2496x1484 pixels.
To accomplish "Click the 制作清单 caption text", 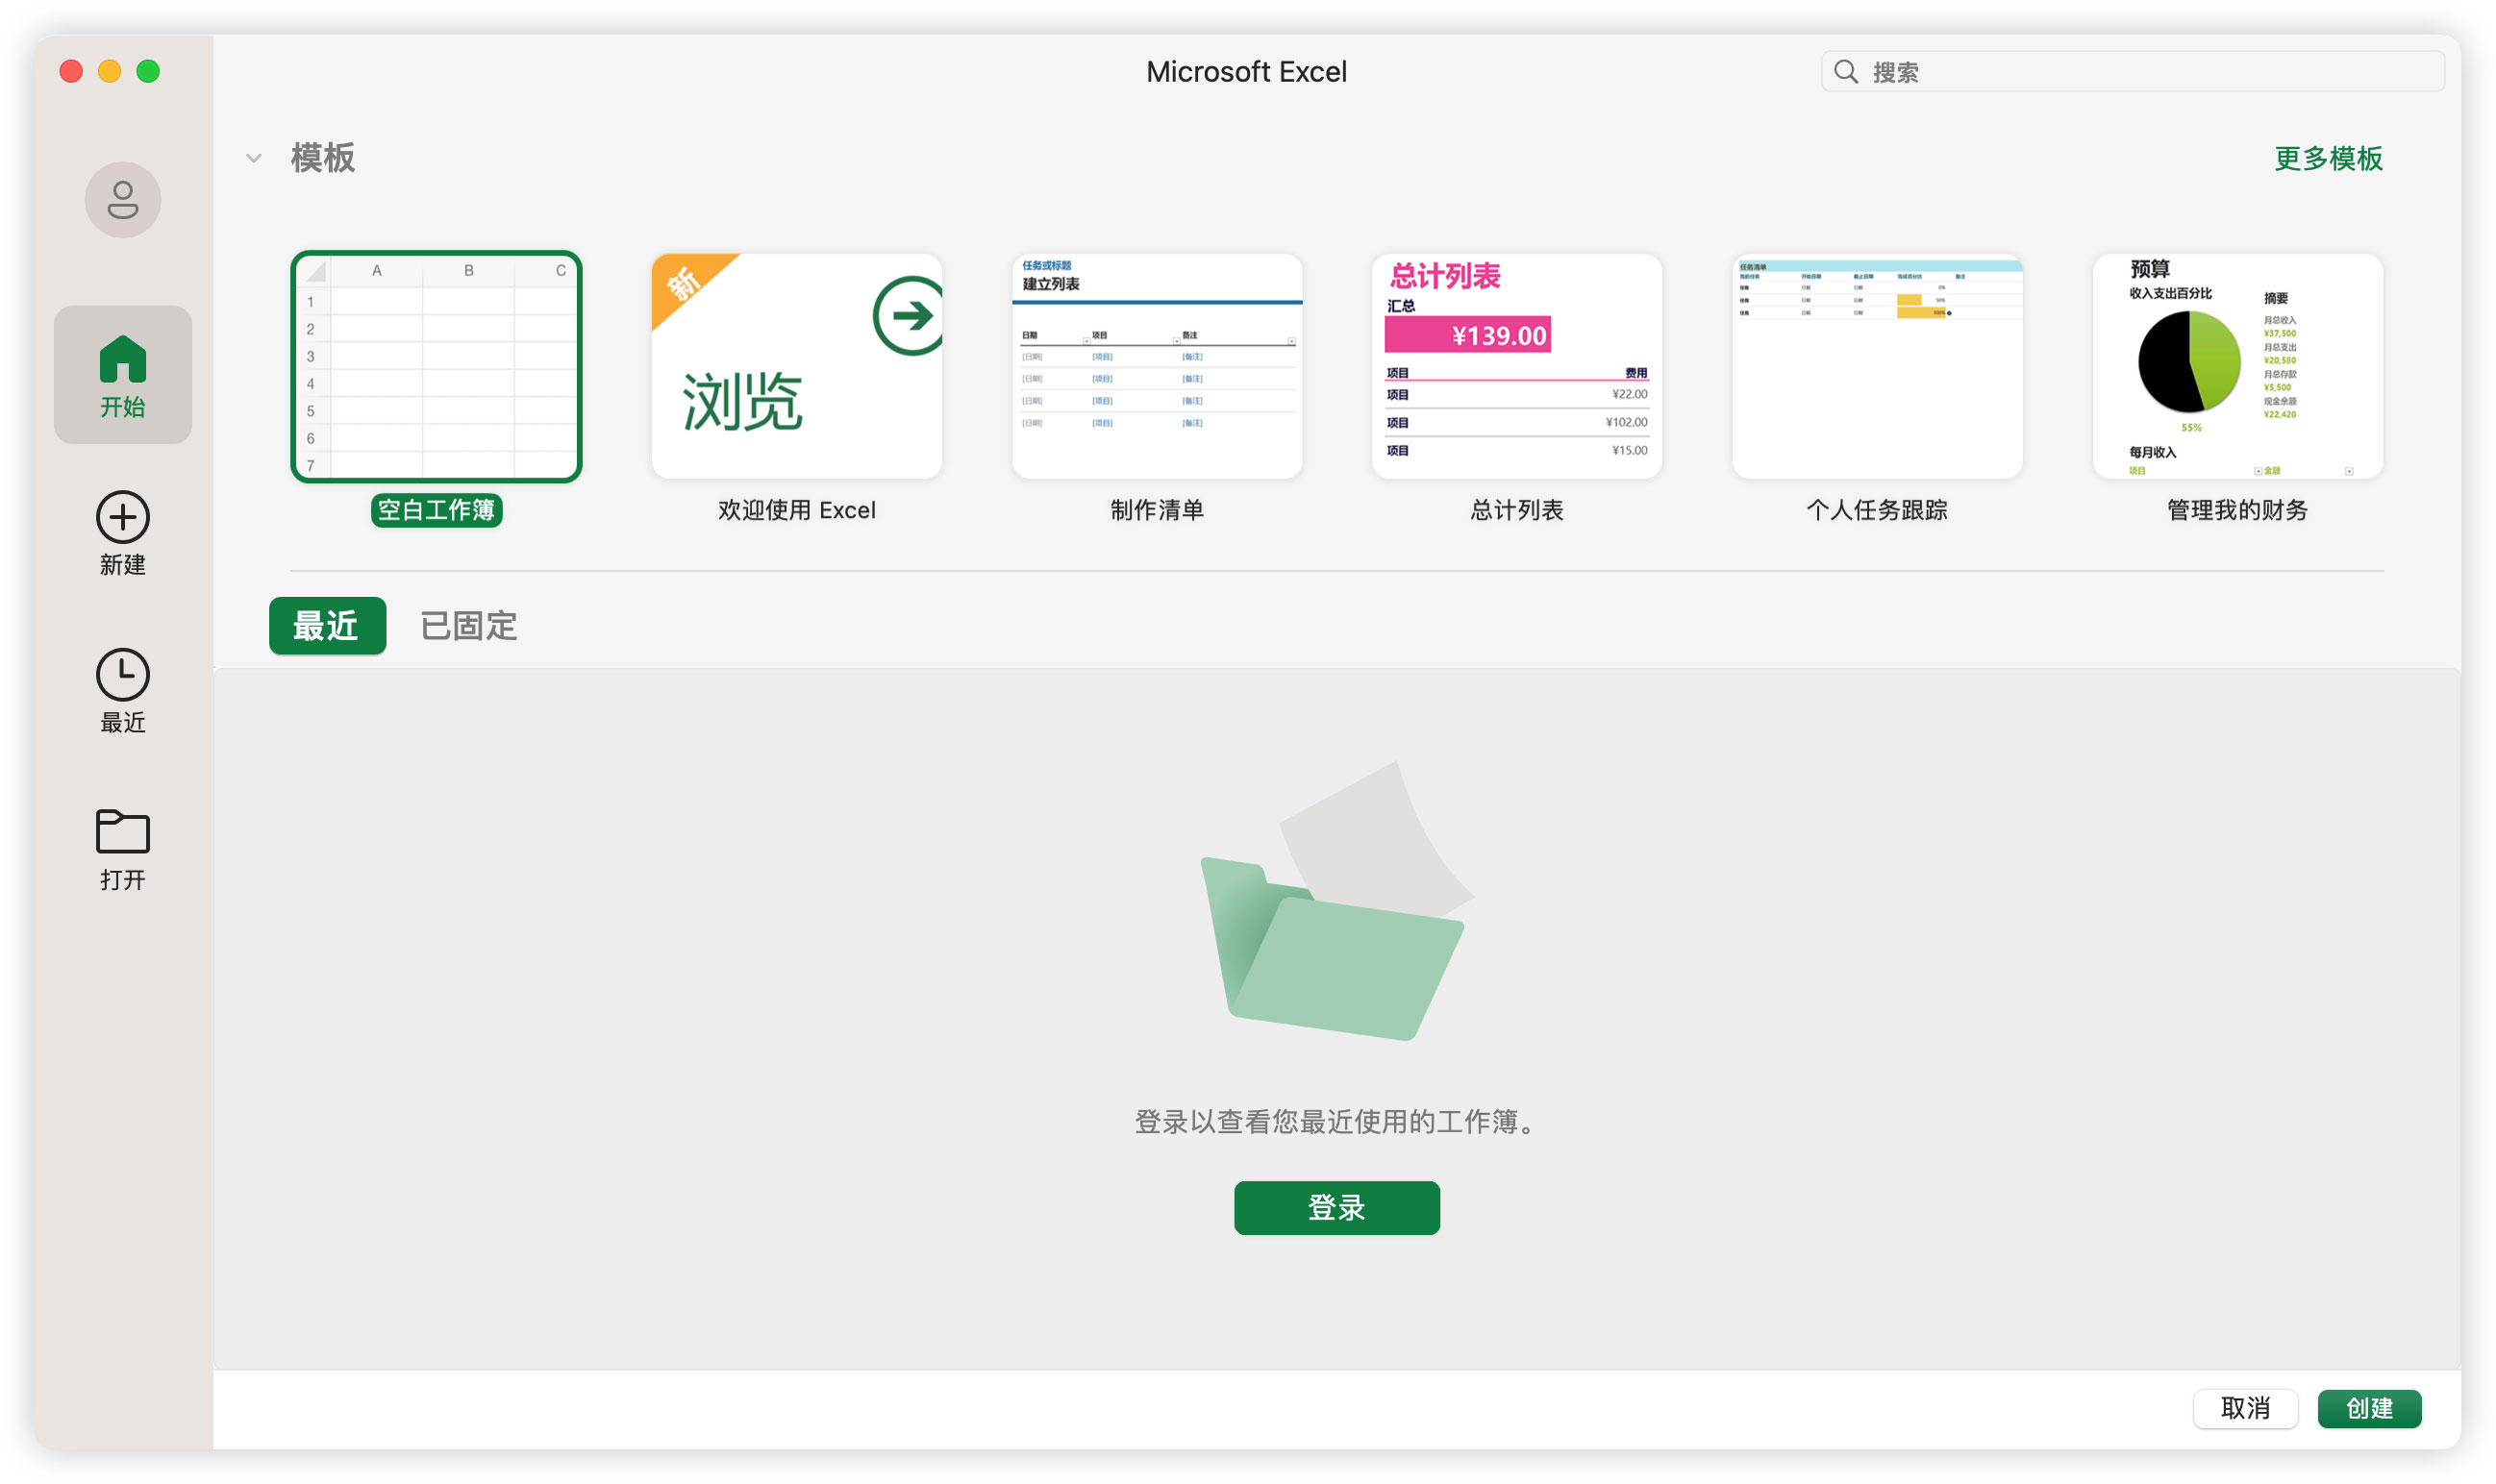I will pyautogui.click(x=1157, y=510).
